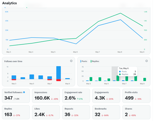The image size is (155, 121).
Task: Click the 60K left axis label
Action: 7,12
